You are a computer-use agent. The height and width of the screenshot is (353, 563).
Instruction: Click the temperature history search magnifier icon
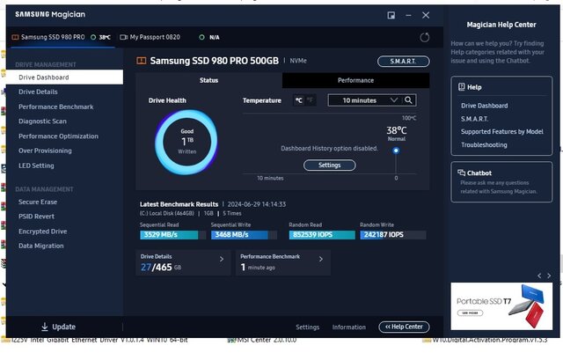click(408, 100)
